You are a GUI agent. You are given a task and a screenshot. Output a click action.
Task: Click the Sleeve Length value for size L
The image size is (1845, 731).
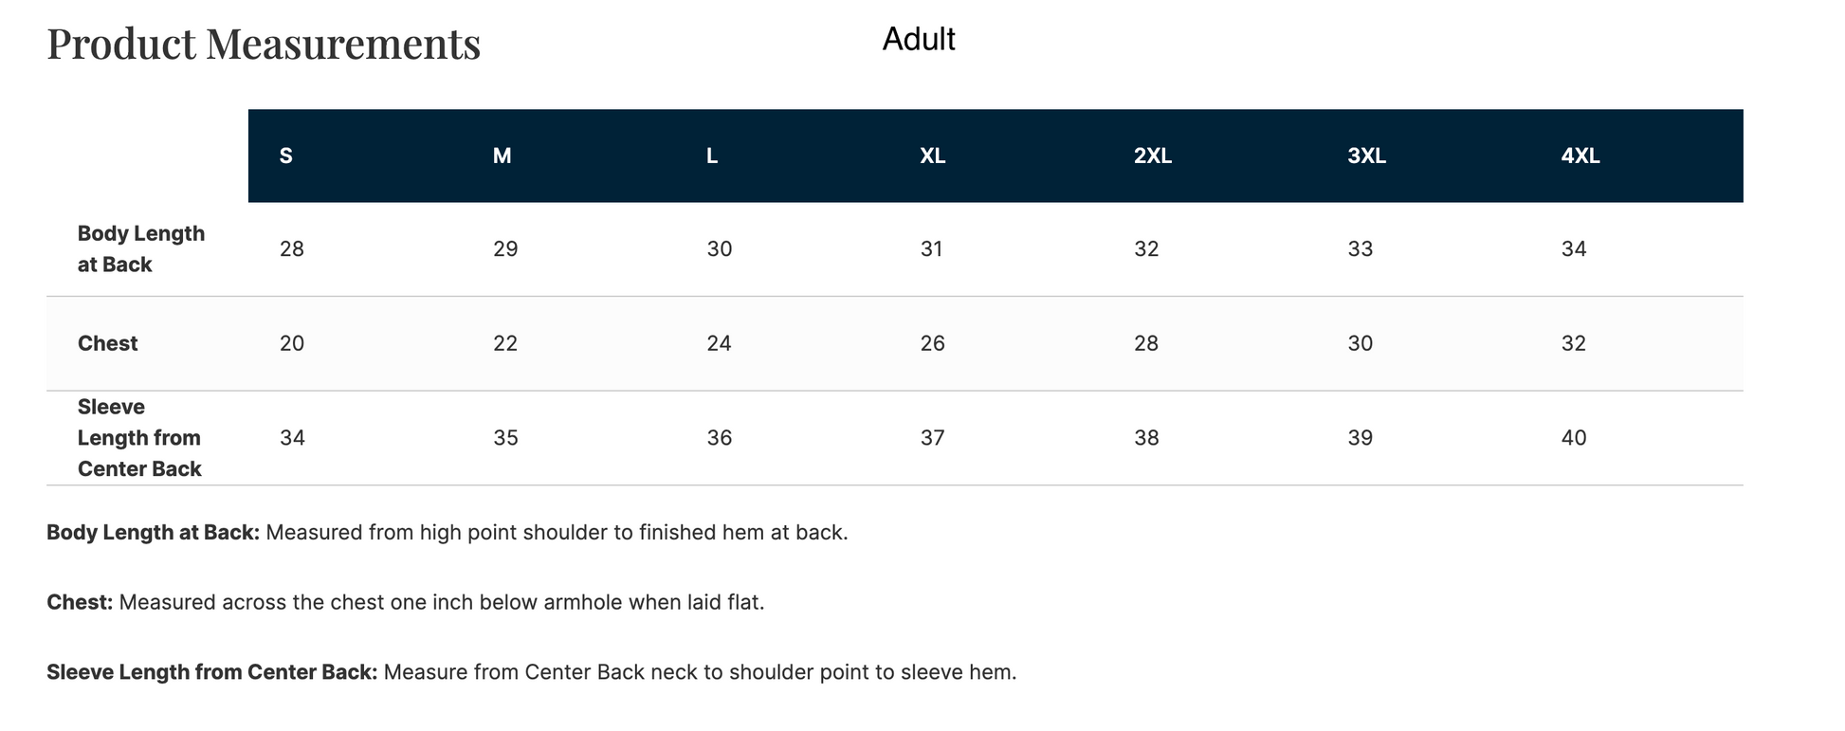pyautogui.click(x=719, y=438)
